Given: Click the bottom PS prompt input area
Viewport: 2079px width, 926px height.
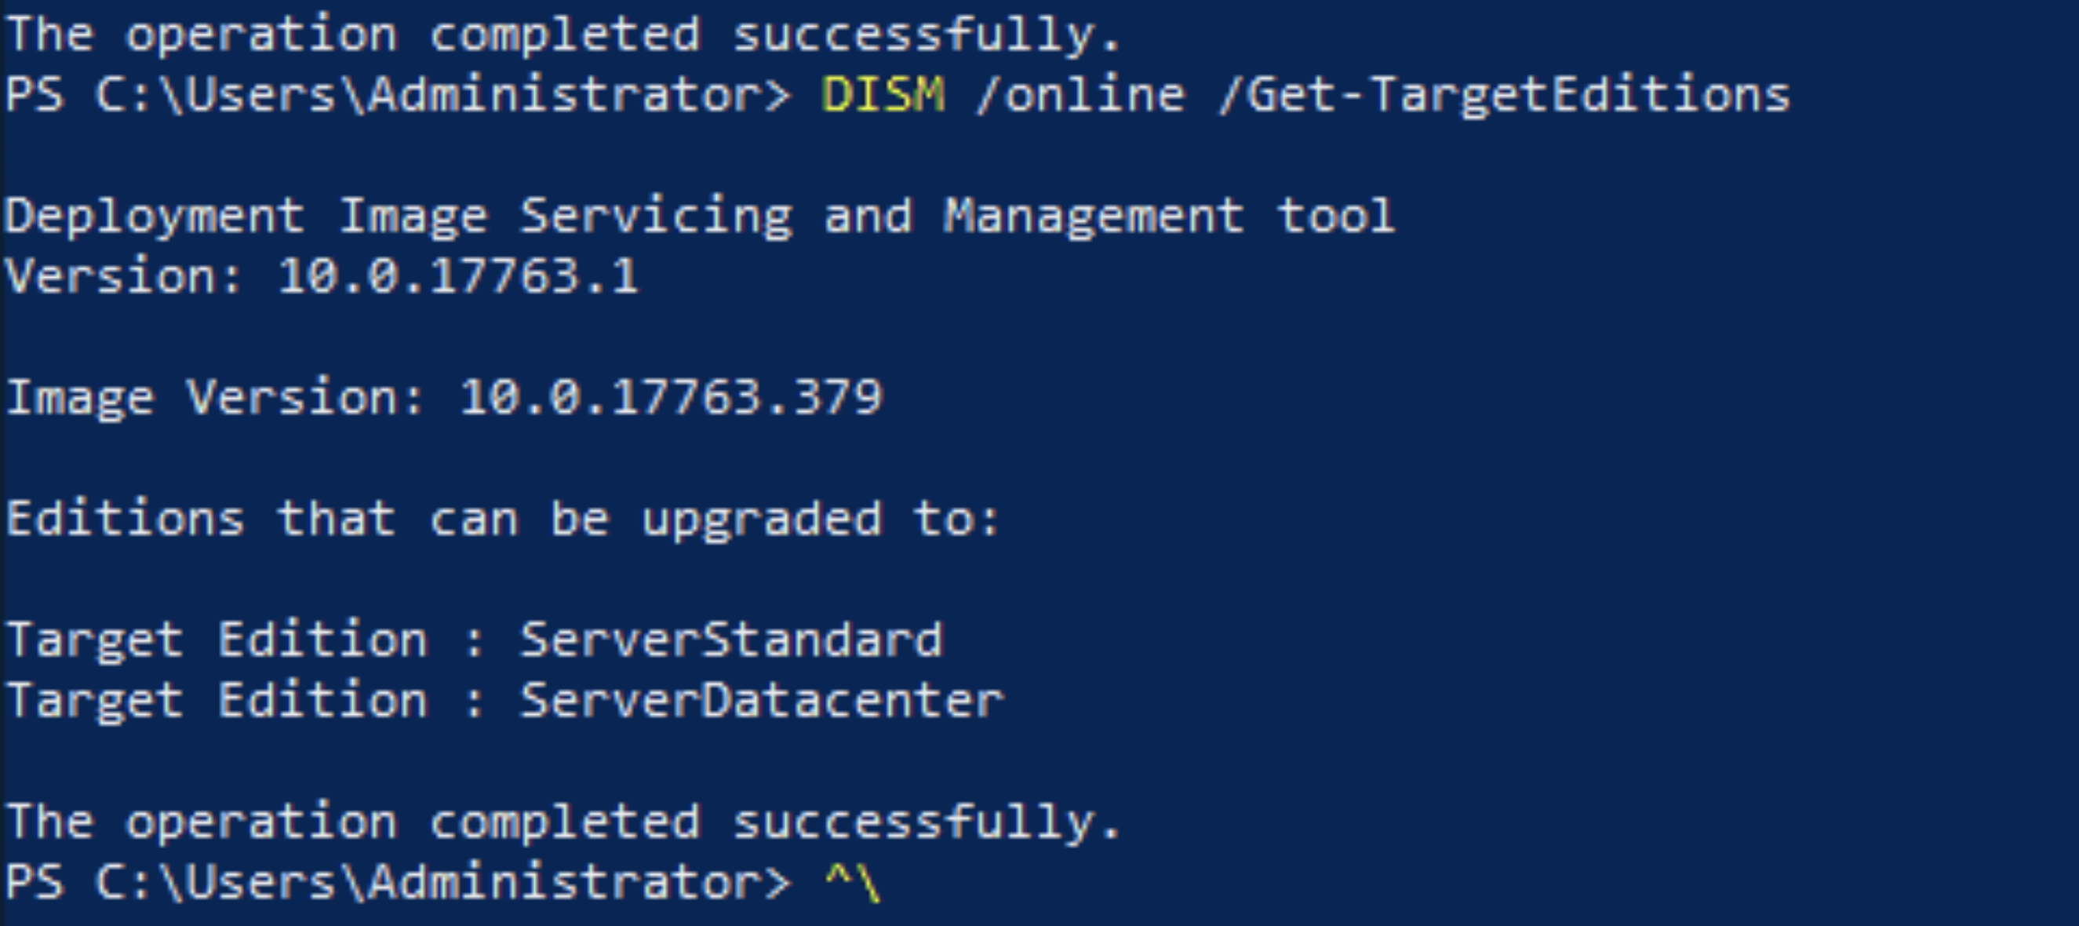Looking at the screenshot, I should click(1453, 881).
